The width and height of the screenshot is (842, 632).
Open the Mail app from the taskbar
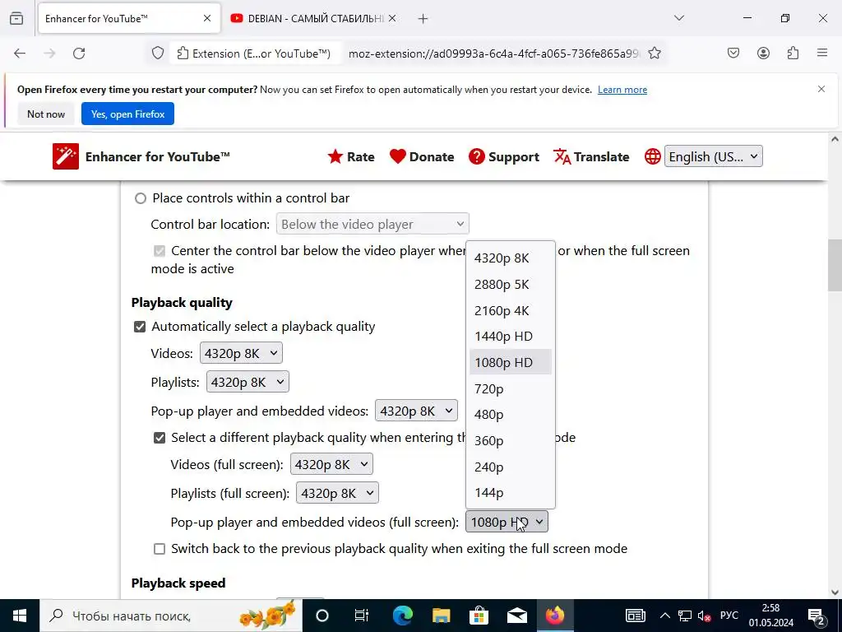517,616
